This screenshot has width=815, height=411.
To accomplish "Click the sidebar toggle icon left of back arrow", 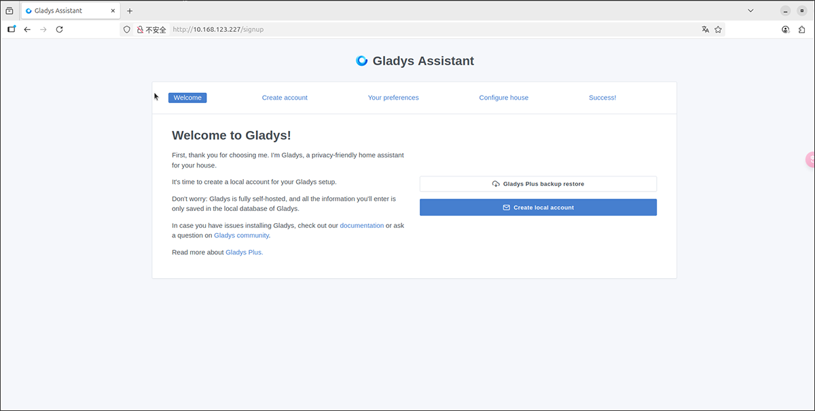I will point(12,29).
